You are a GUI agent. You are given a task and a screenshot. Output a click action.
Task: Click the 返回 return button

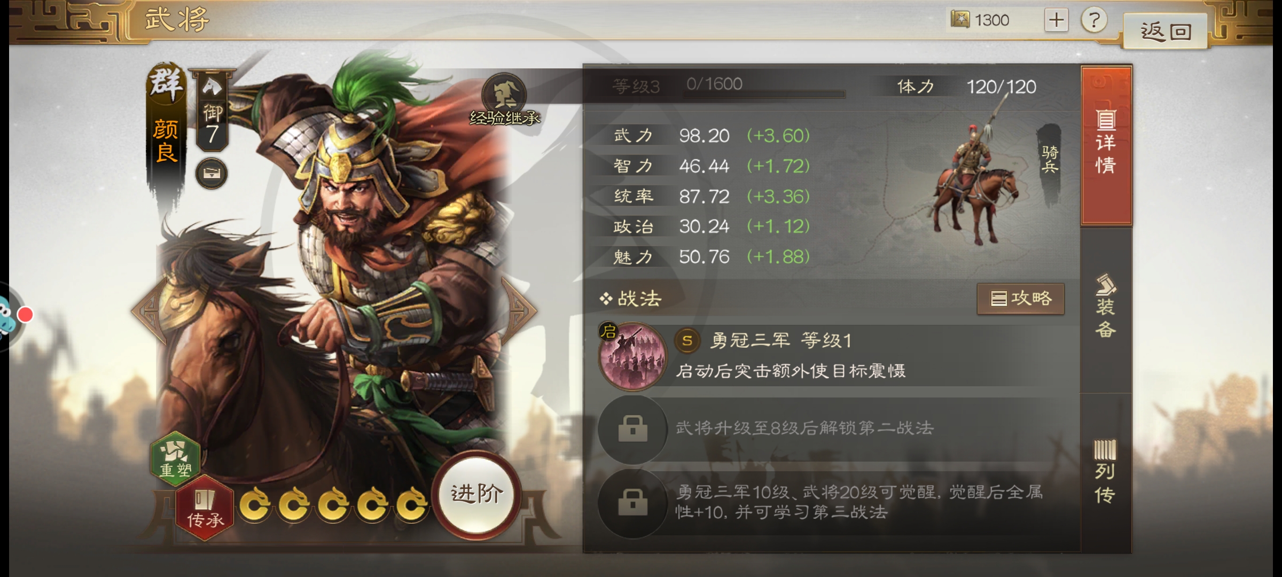pos(1166,31)
